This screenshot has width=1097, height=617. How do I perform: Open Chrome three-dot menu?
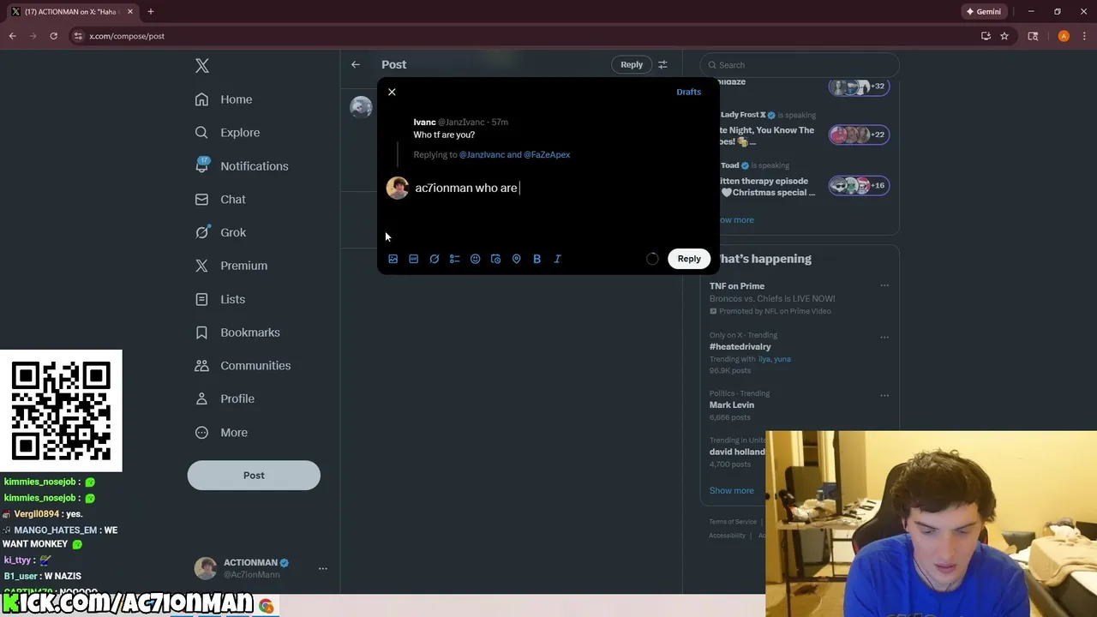pos(1083,36)
